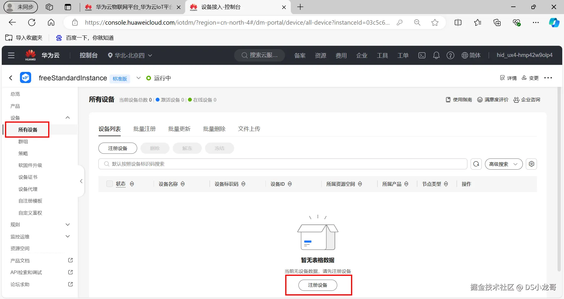Sort by 设备ID column
The image size is (564, 299).
point(290,184)
